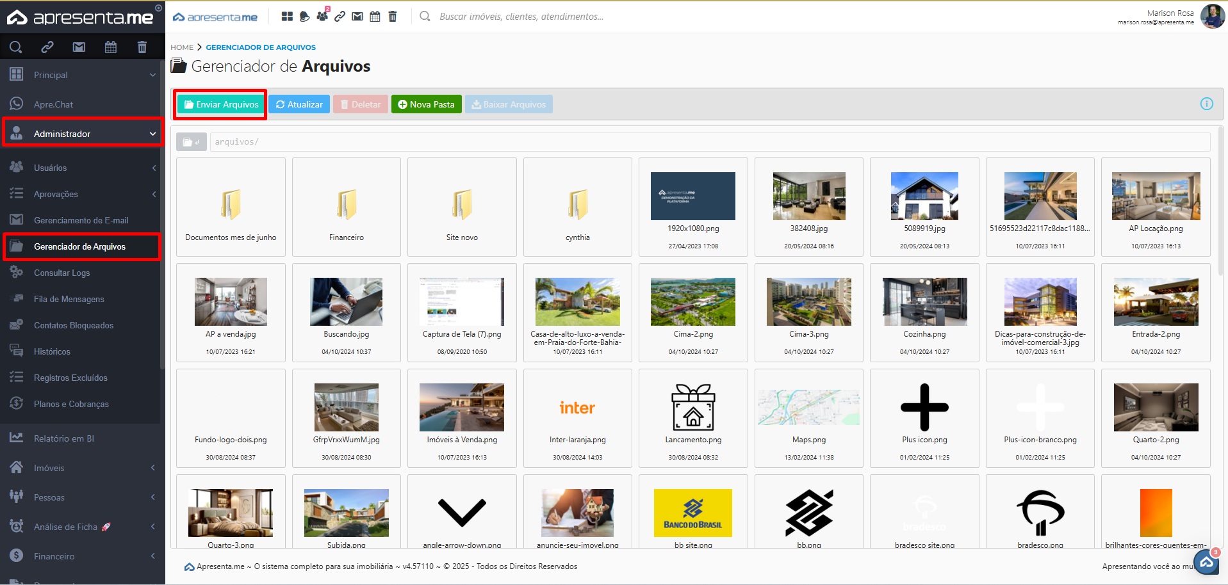Viewport: 1228px width, 585px height.
Task: Open the users icon with notification badge
Action: click(x=322, y=16)
